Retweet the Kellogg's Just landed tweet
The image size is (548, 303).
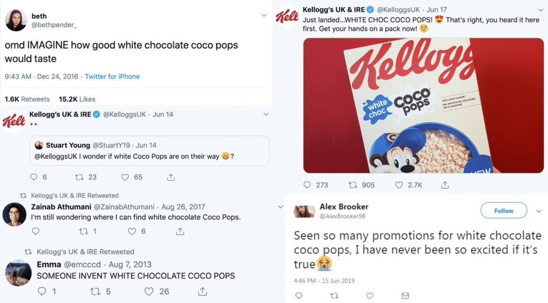pos(353,185)
